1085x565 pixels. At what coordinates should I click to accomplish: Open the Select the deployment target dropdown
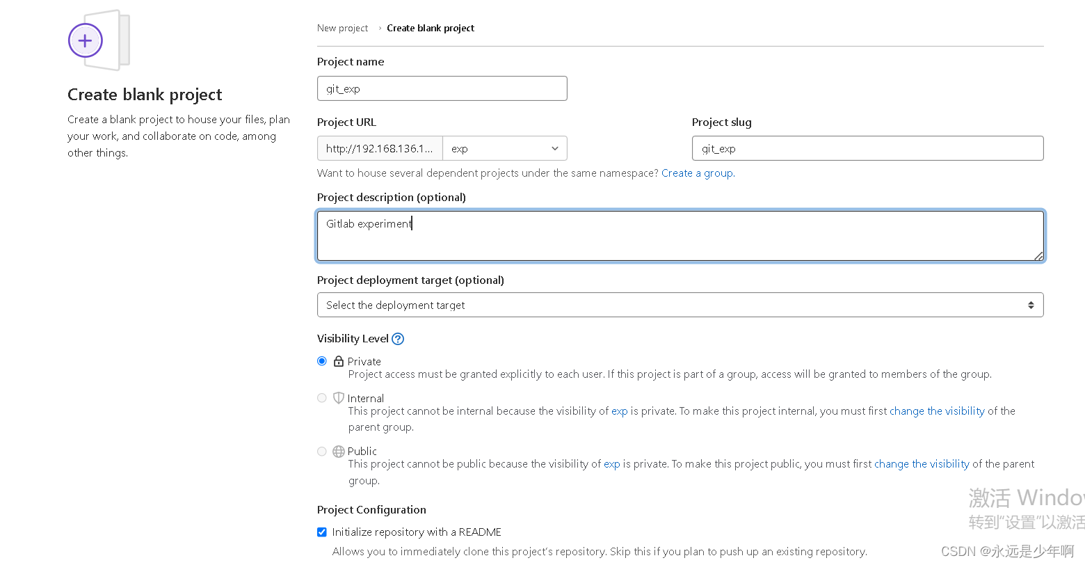click(680, 305)
